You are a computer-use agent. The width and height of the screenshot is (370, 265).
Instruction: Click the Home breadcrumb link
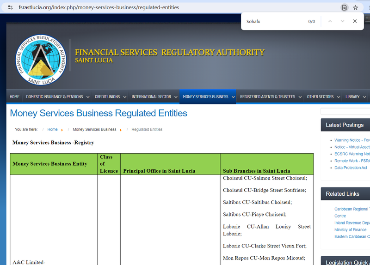click(x=52, y=129)
